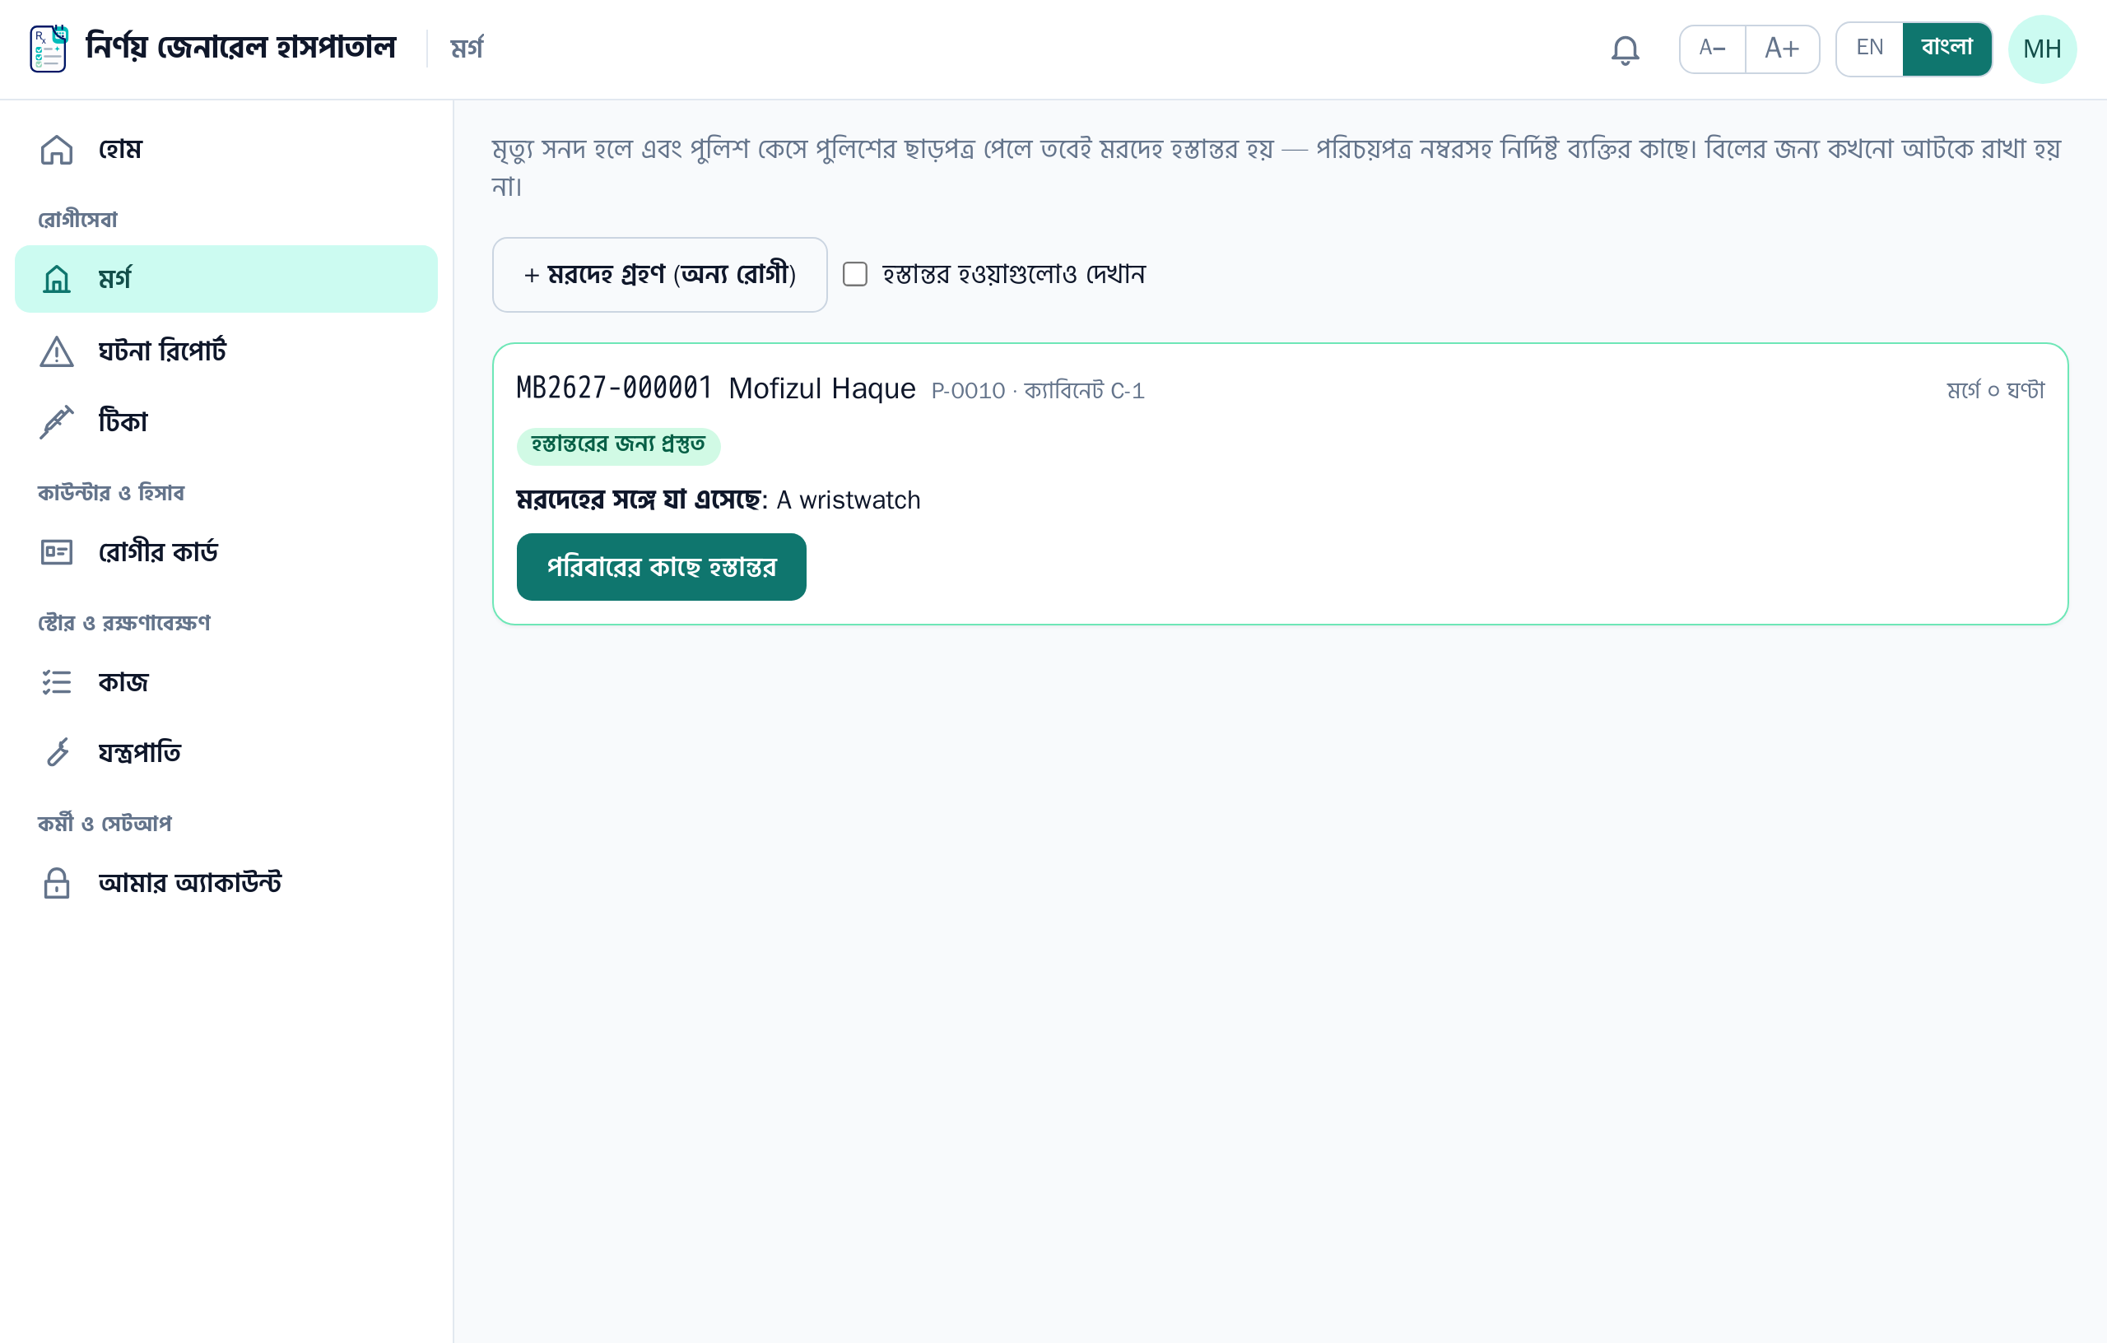Click 'P-0010 · ক্যাবিনেট C-1' text
The image size is (2107, 1343).
tap(1038, 390)
